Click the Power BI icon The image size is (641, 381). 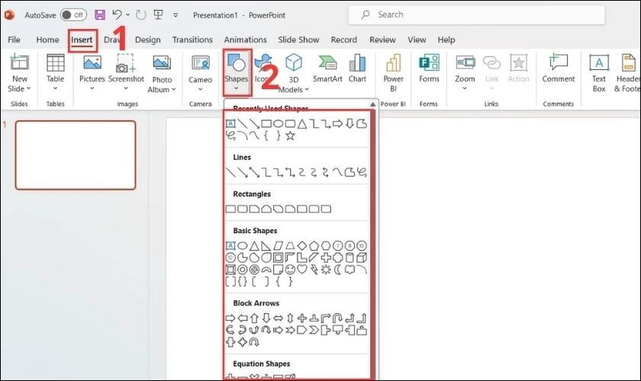coord(393,62)
